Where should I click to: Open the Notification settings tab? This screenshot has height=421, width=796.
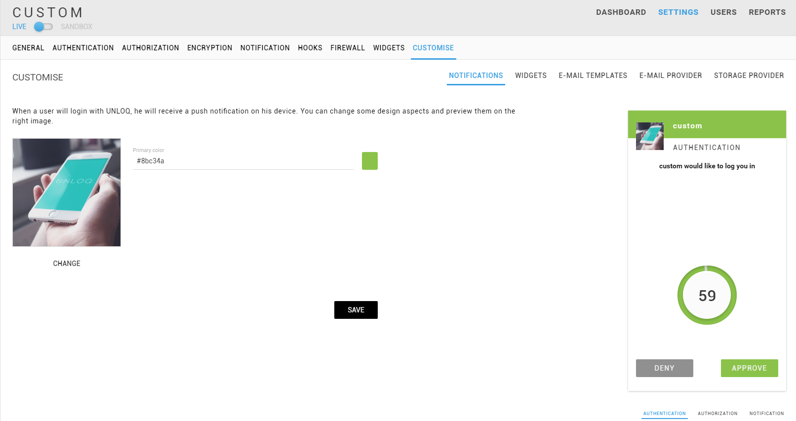point(265,48)
